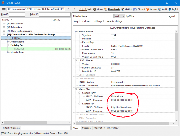Open the hamburger main menu
This screenshot has height=136, width=180.
pyautogui.click(x=4, y=9)
